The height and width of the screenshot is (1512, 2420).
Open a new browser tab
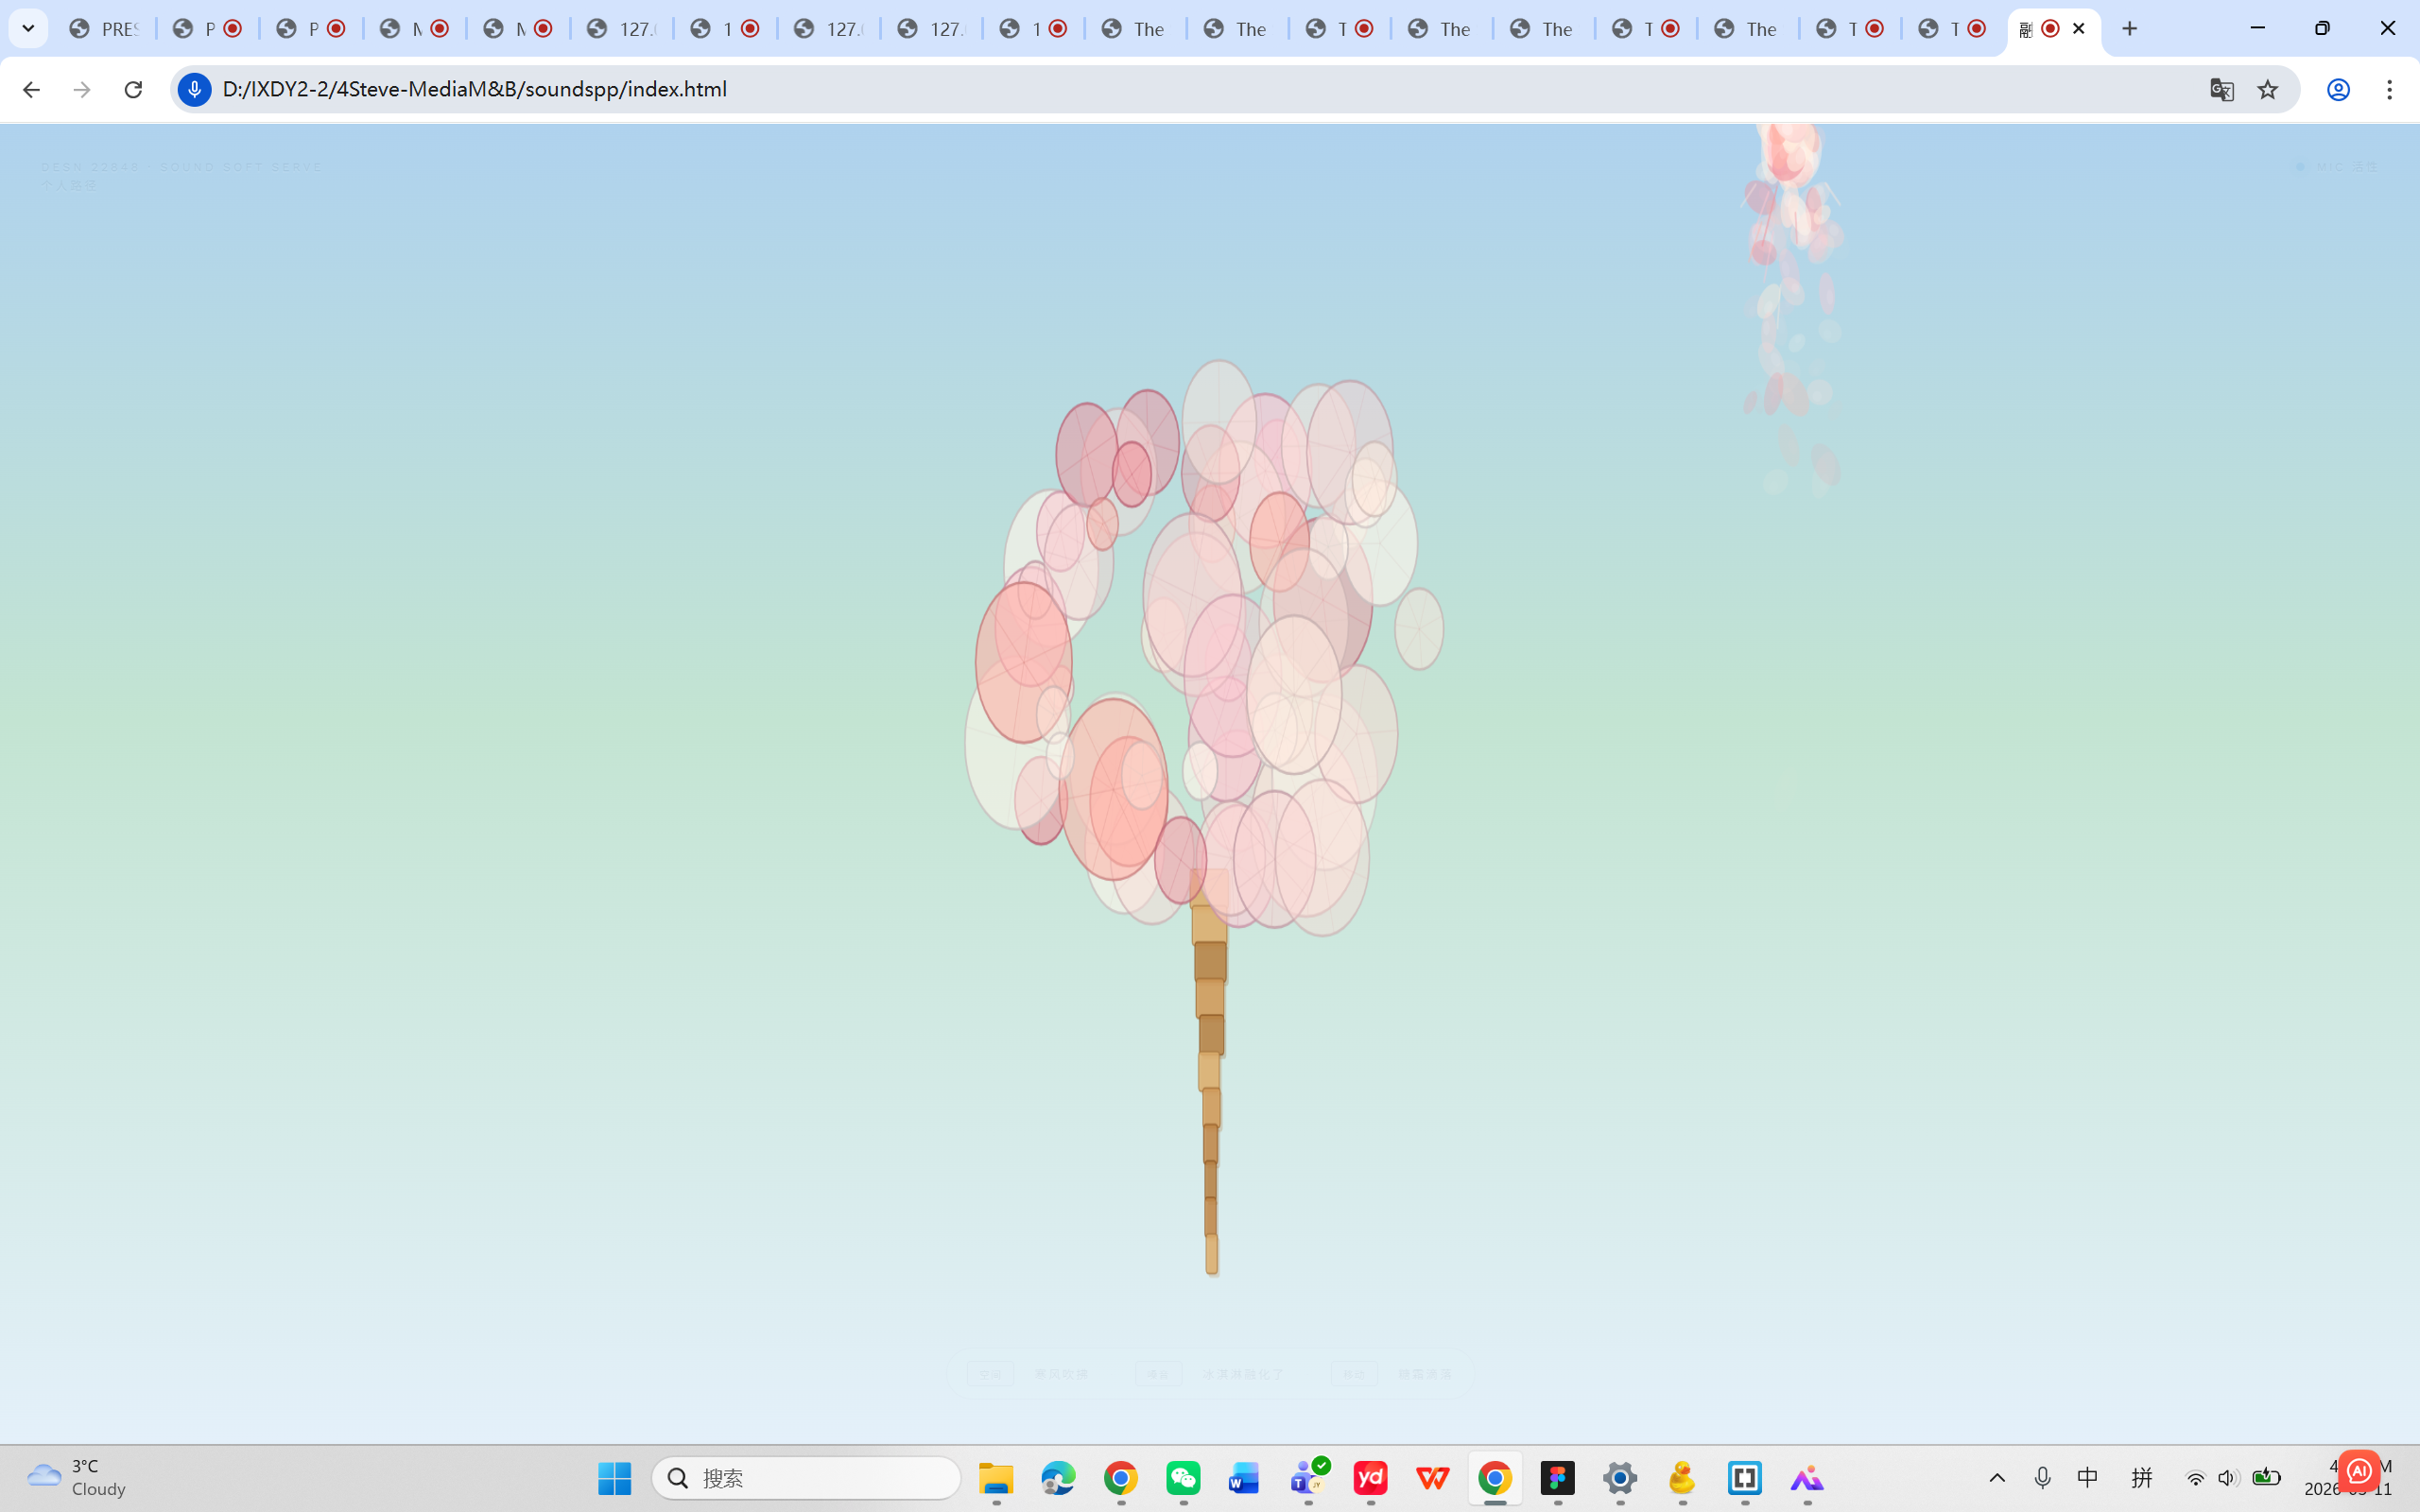click(2130, 28)
